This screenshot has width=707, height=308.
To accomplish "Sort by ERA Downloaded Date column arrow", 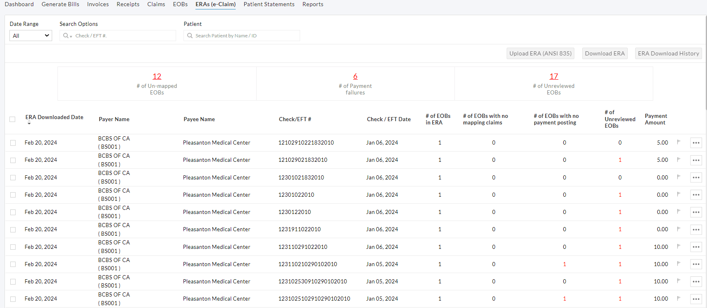I will pyautogui.click(x=29, y=124).
